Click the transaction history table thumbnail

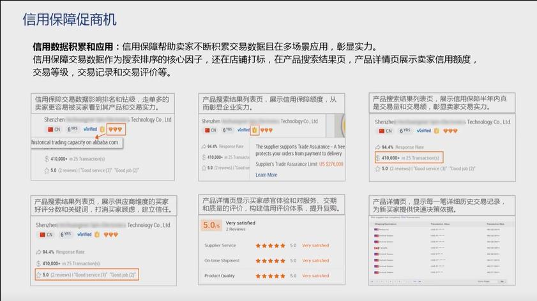(439, 250)
